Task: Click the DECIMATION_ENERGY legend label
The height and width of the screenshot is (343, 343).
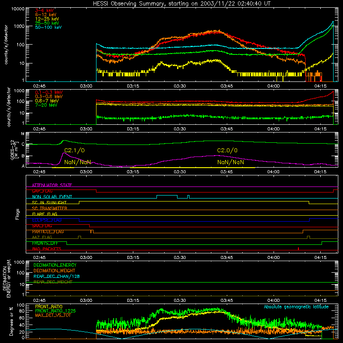Action: 55,265
